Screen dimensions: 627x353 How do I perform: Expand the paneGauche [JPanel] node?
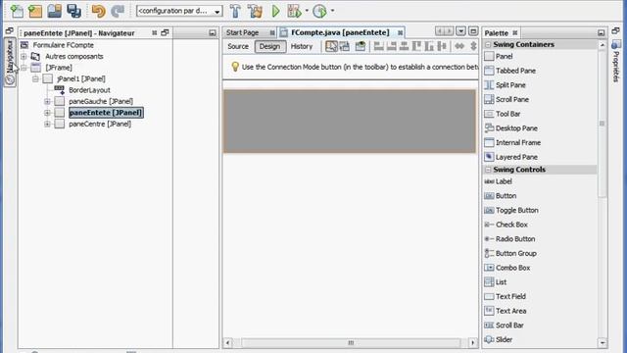pyautogui.click(x=47, y=102)
